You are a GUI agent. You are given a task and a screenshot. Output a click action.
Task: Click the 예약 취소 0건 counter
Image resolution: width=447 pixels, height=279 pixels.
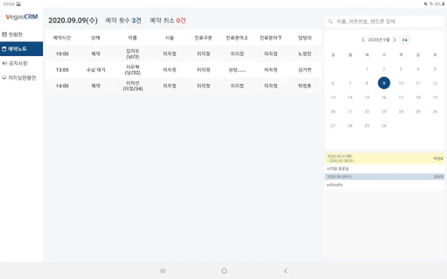click(168, 20)
